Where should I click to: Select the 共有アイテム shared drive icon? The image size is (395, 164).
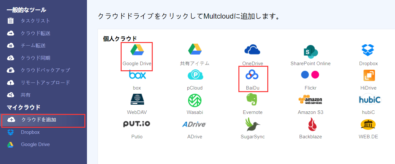[195, 49]
